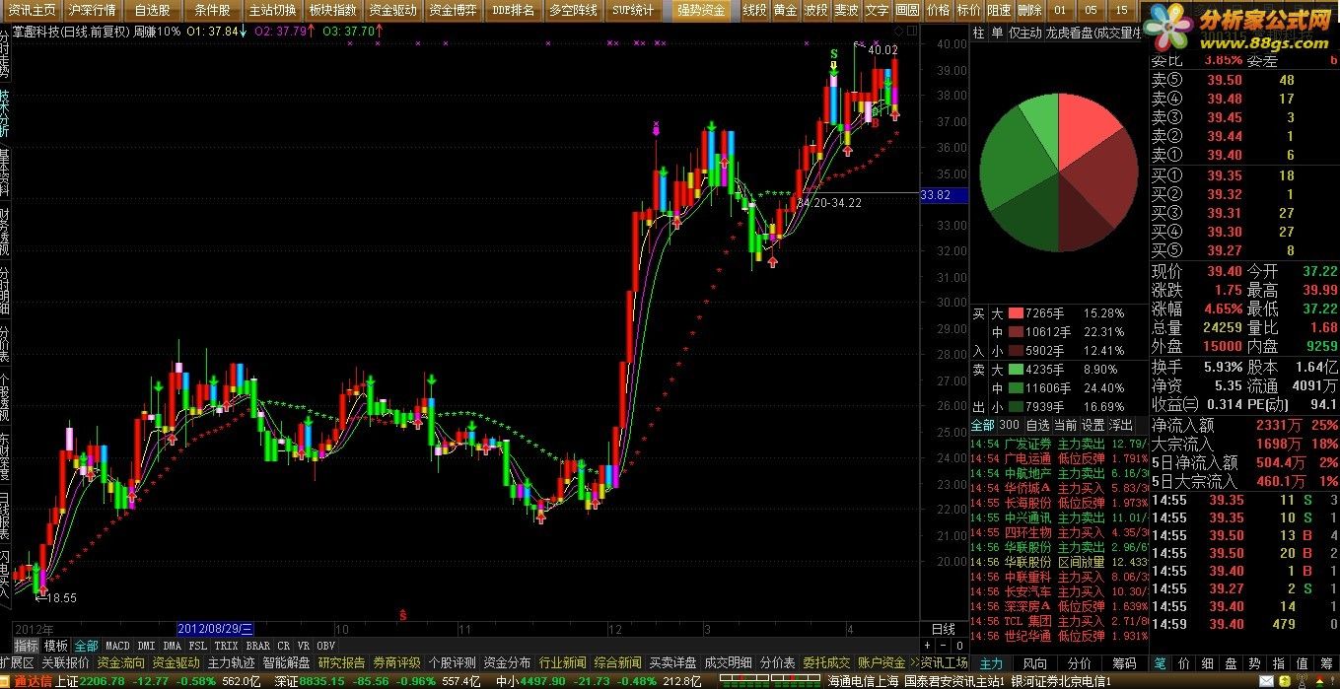Switch to the MACD indicator
Screen dimensions: 1340x689
click(117, 646)
